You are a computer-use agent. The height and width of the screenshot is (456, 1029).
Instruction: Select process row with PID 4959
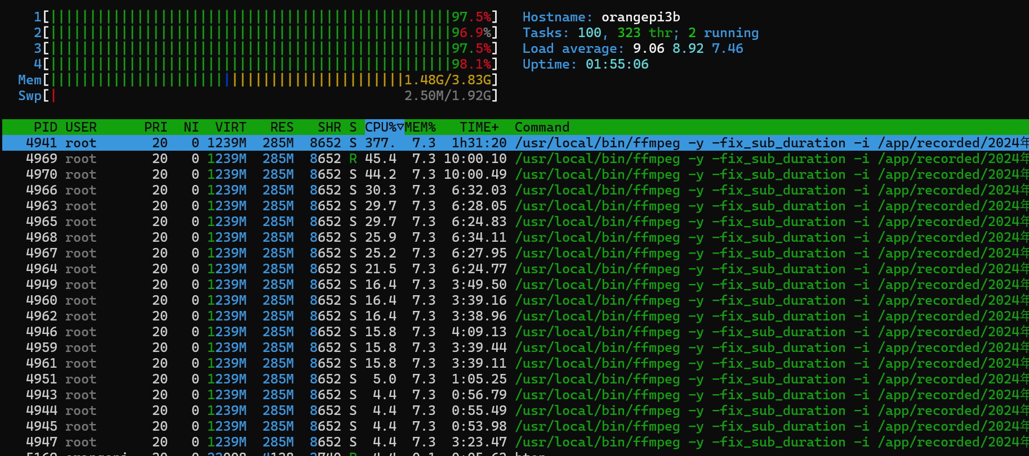click(x=515, y=347)
